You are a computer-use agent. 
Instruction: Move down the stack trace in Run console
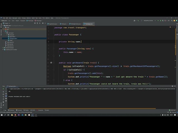coord(6,91)
